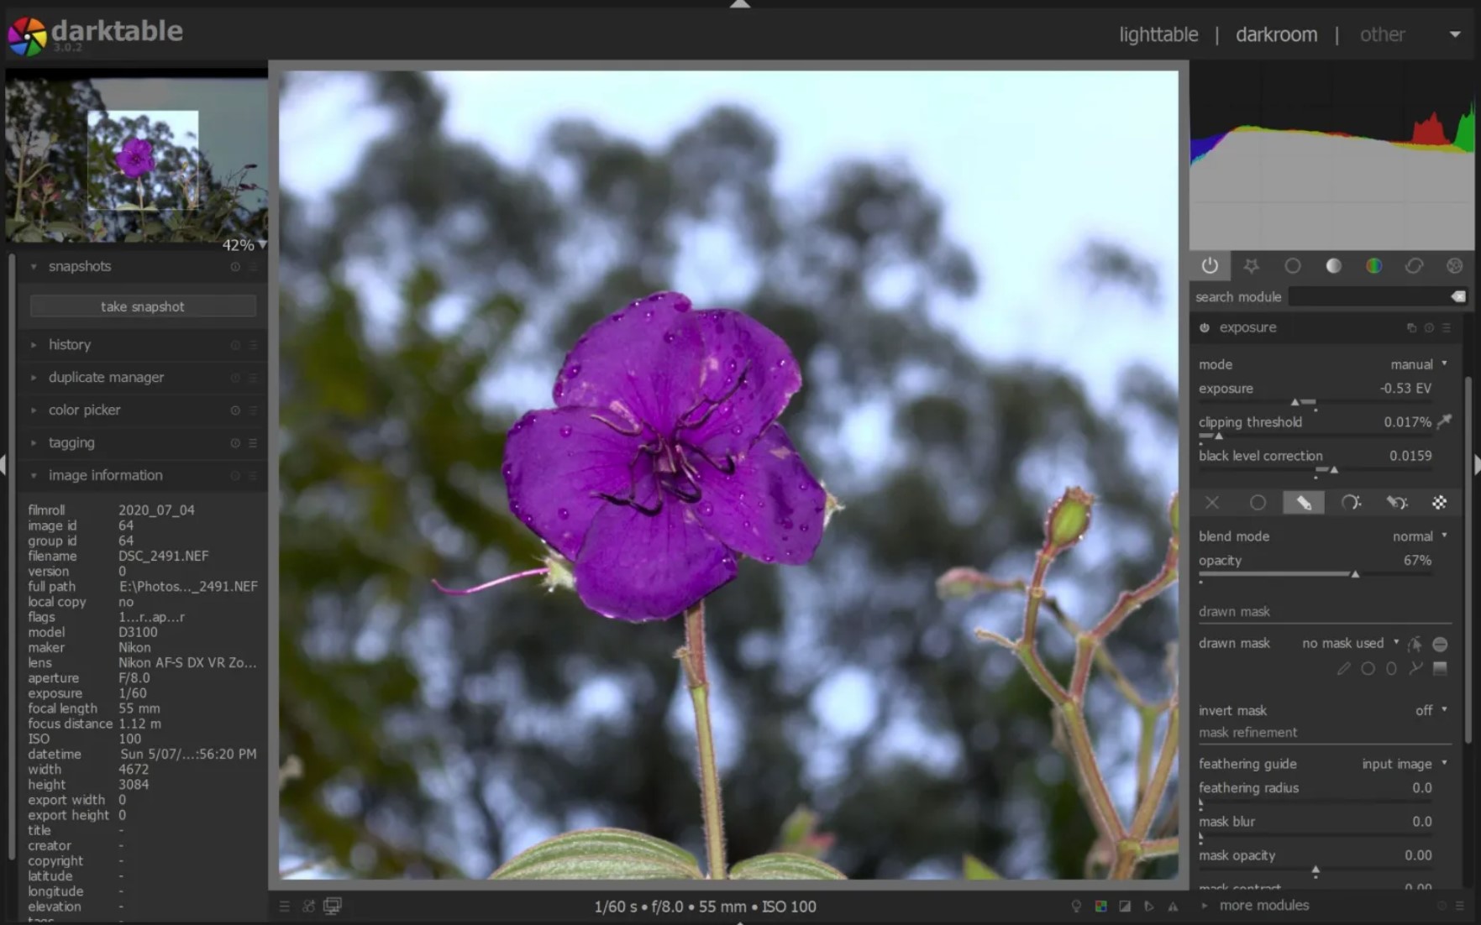Expand the history panel

tap(70, 345)
